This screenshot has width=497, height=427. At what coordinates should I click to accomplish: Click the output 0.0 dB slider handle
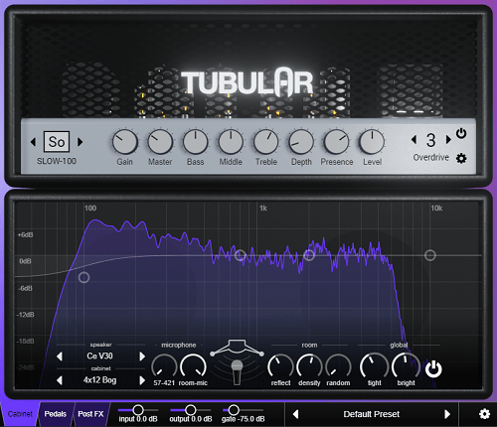click(x=191, y=410)
